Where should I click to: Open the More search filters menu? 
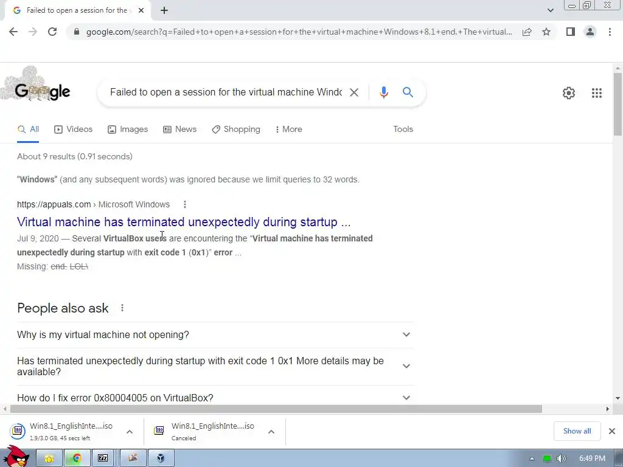tap(288, 130)
